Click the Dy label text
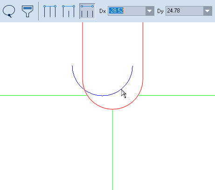Image resolution: width=215 pixels, height=190 pixels. 160,12
